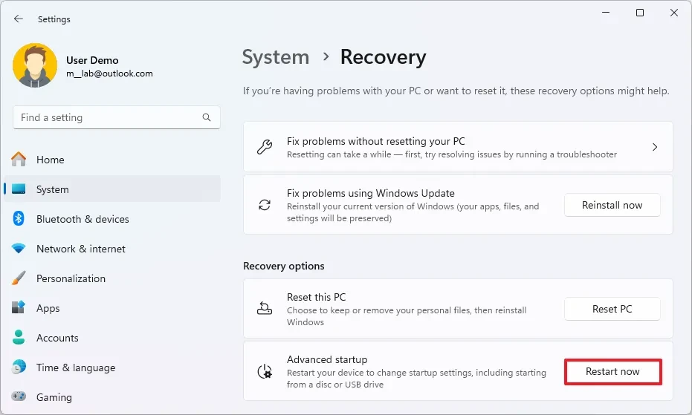Click the Reinstall now button

tap(612, 205)
